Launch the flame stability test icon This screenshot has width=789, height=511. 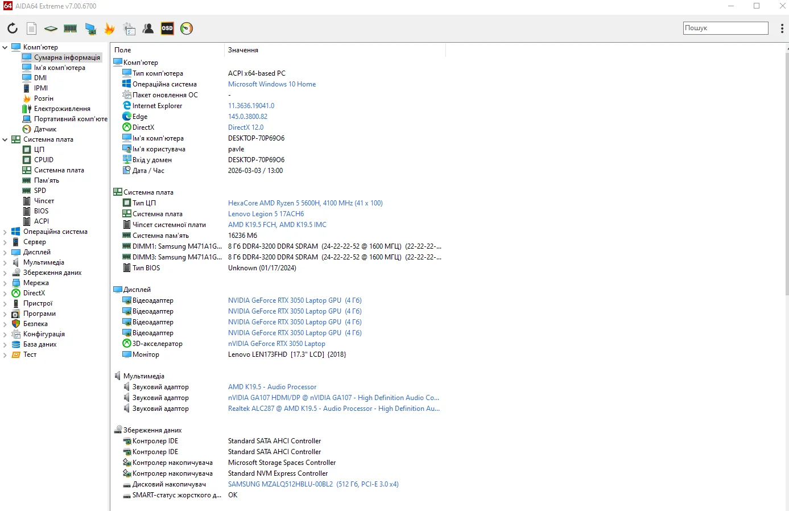pos(110,28)
